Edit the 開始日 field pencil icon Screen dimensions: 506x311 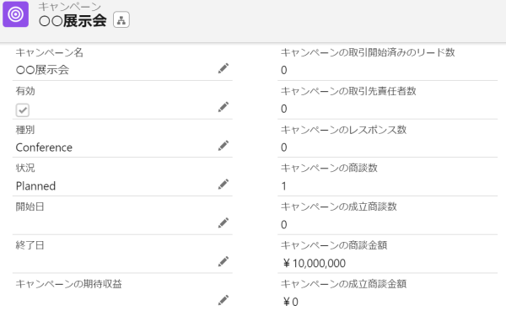coord(223,223)
